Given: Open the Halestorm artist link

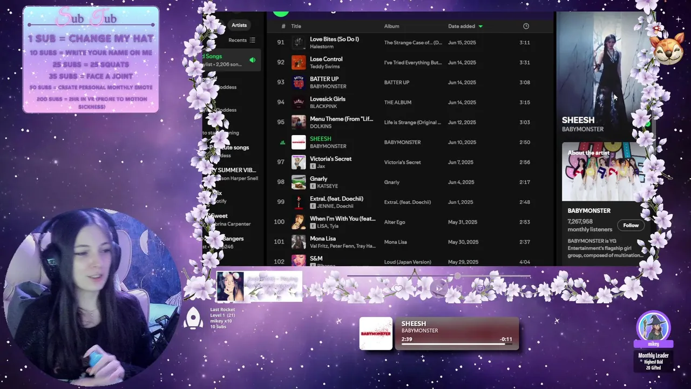Looking at the screenshot, I should pos(322,47).
